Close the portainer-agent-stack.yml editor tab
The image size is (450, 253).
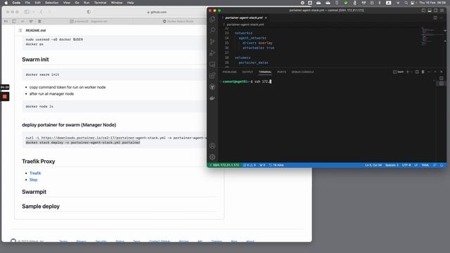pyautogui.click(x=266, y=18)
